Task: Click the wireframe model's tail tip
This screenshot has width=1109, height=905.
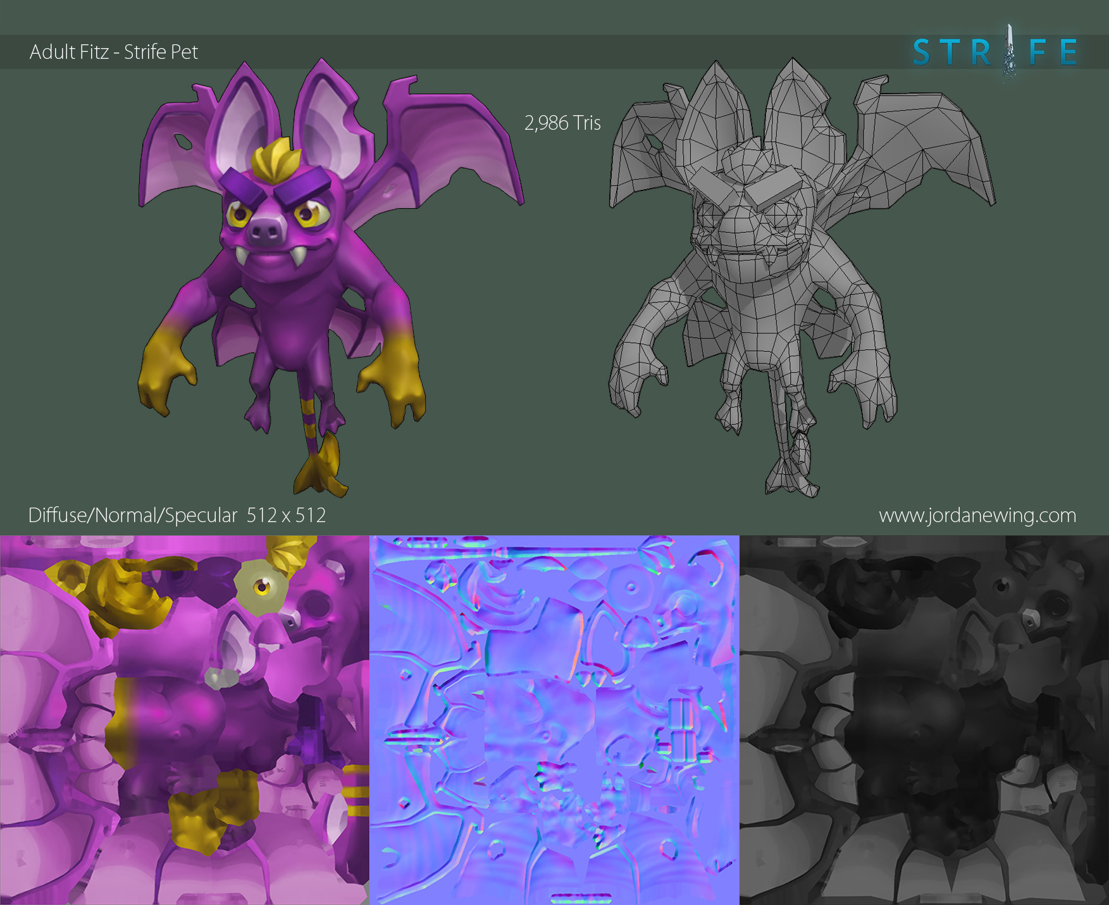Action: coord(792,475)
